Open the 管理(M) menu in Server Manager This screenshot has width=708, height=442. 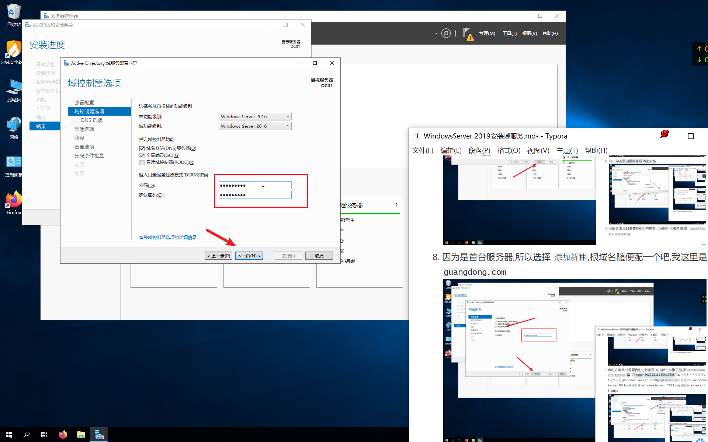487,34
